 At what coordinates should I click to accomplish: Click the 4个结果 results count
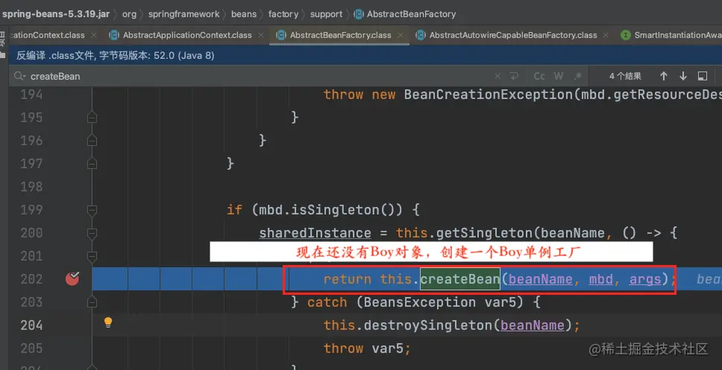point(625,76)
